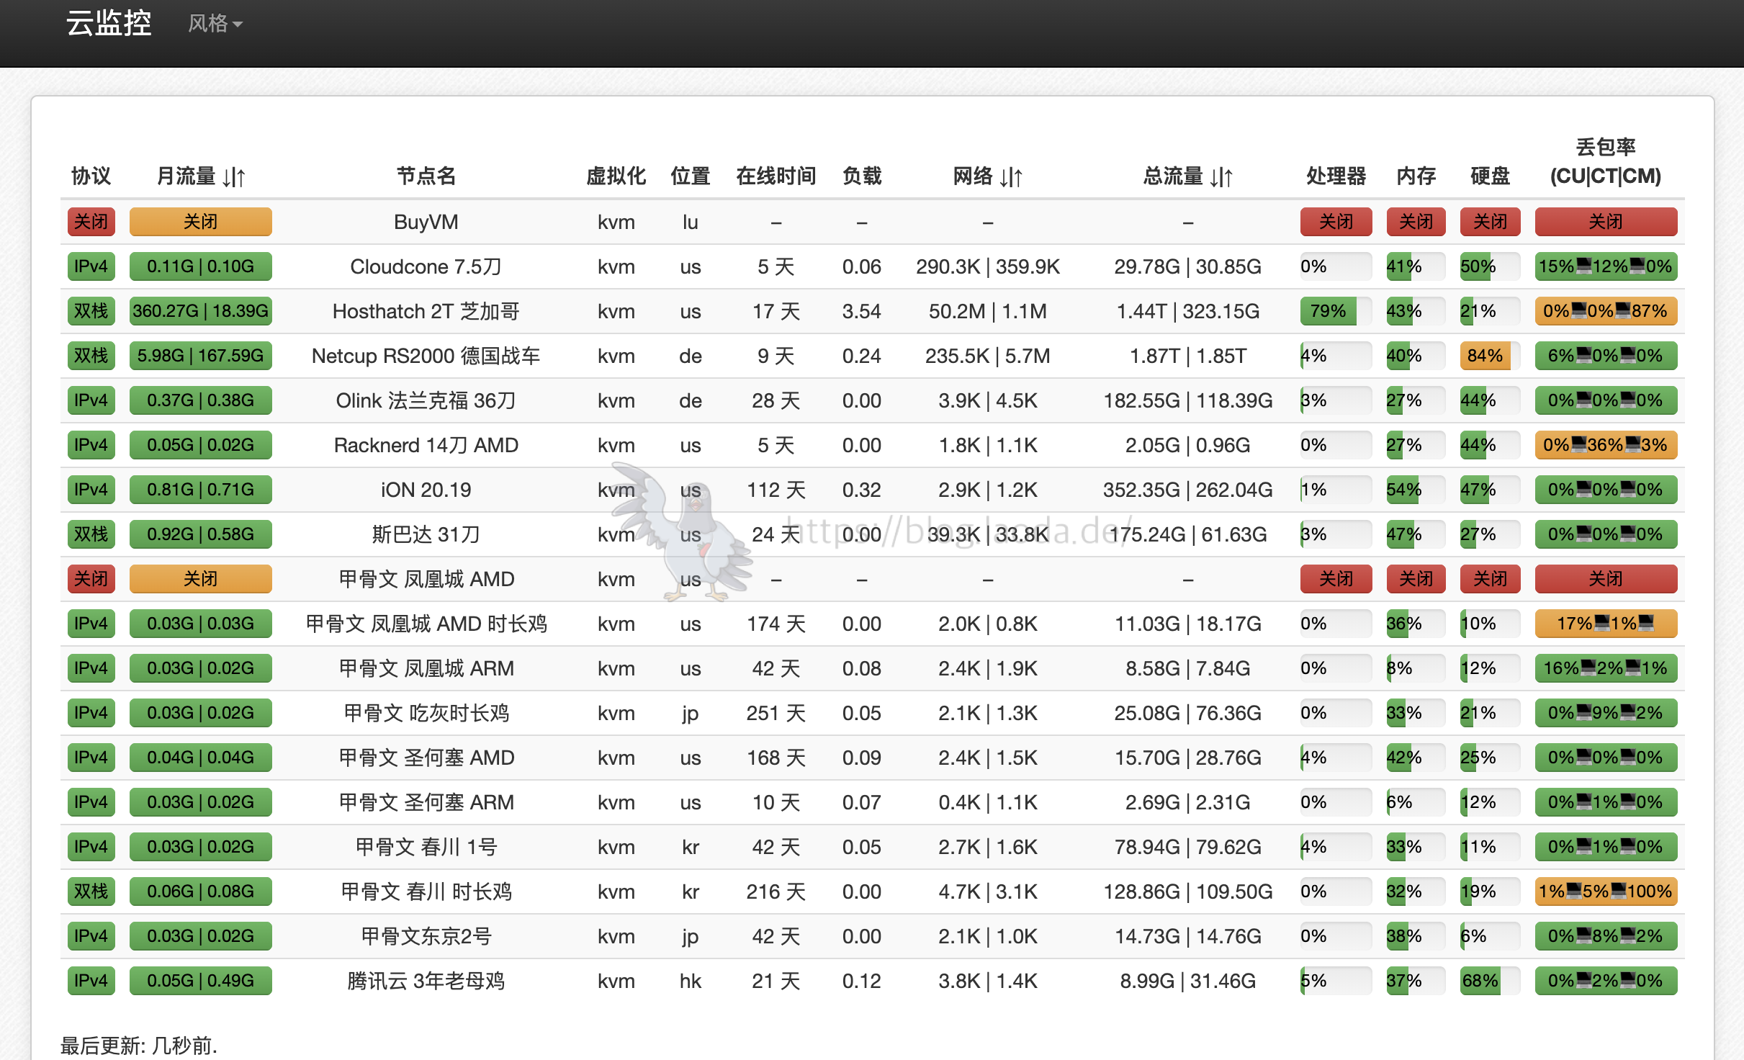
Task: Select the 甲骨文 春川 时长鸡 node name
Action: pos(426,891)
